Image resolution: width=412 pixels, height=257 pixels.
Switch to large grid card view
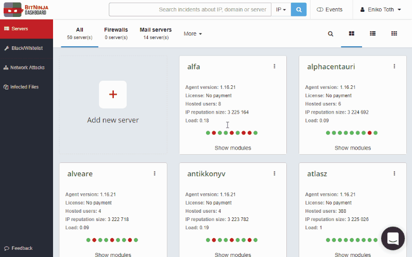click(352, 34)
